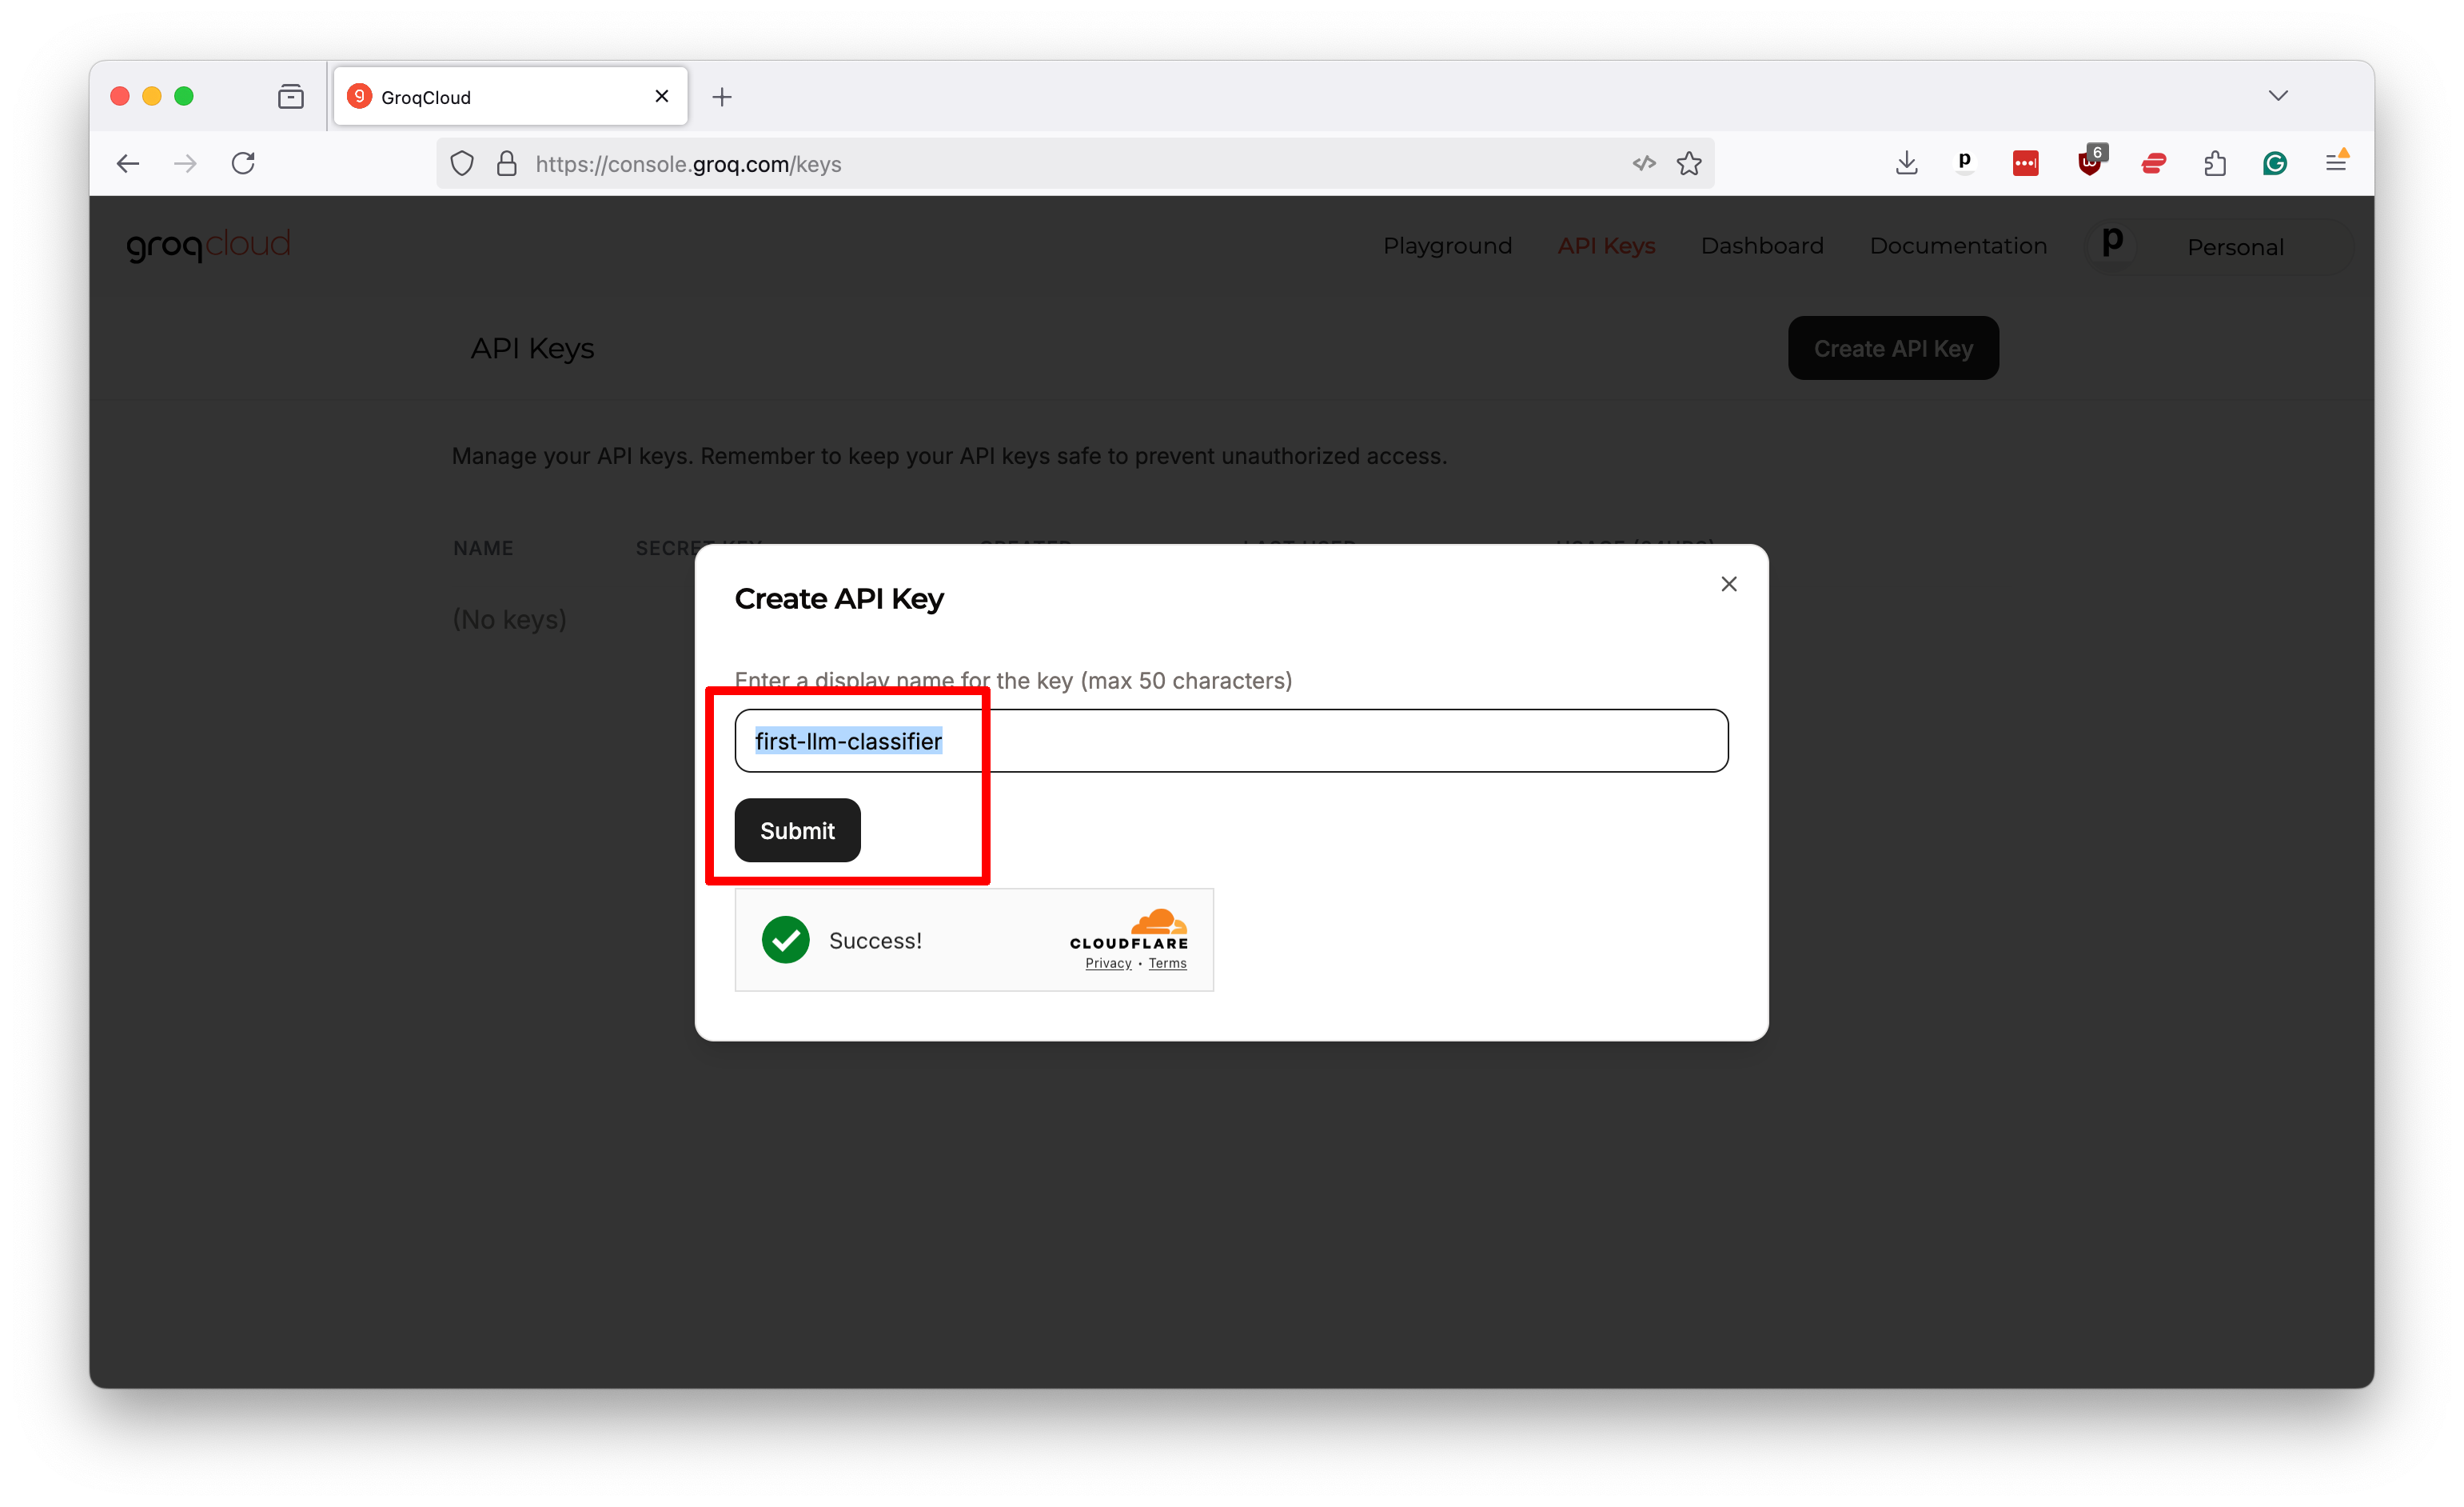Click the 'p' avatar in the header

point(2112,243)
